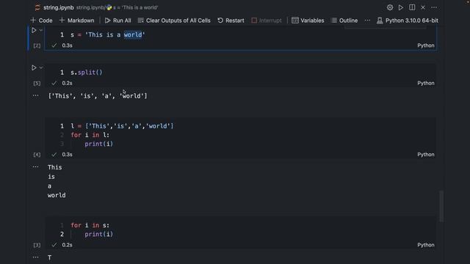
Task: Change language mode of the for i in s cell
Action: coord(426,245)
